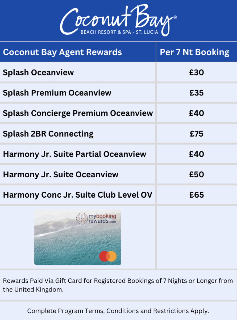237x320 pixels.
Task: Click the Complete Program Terms text
Action: click(118, 311)
